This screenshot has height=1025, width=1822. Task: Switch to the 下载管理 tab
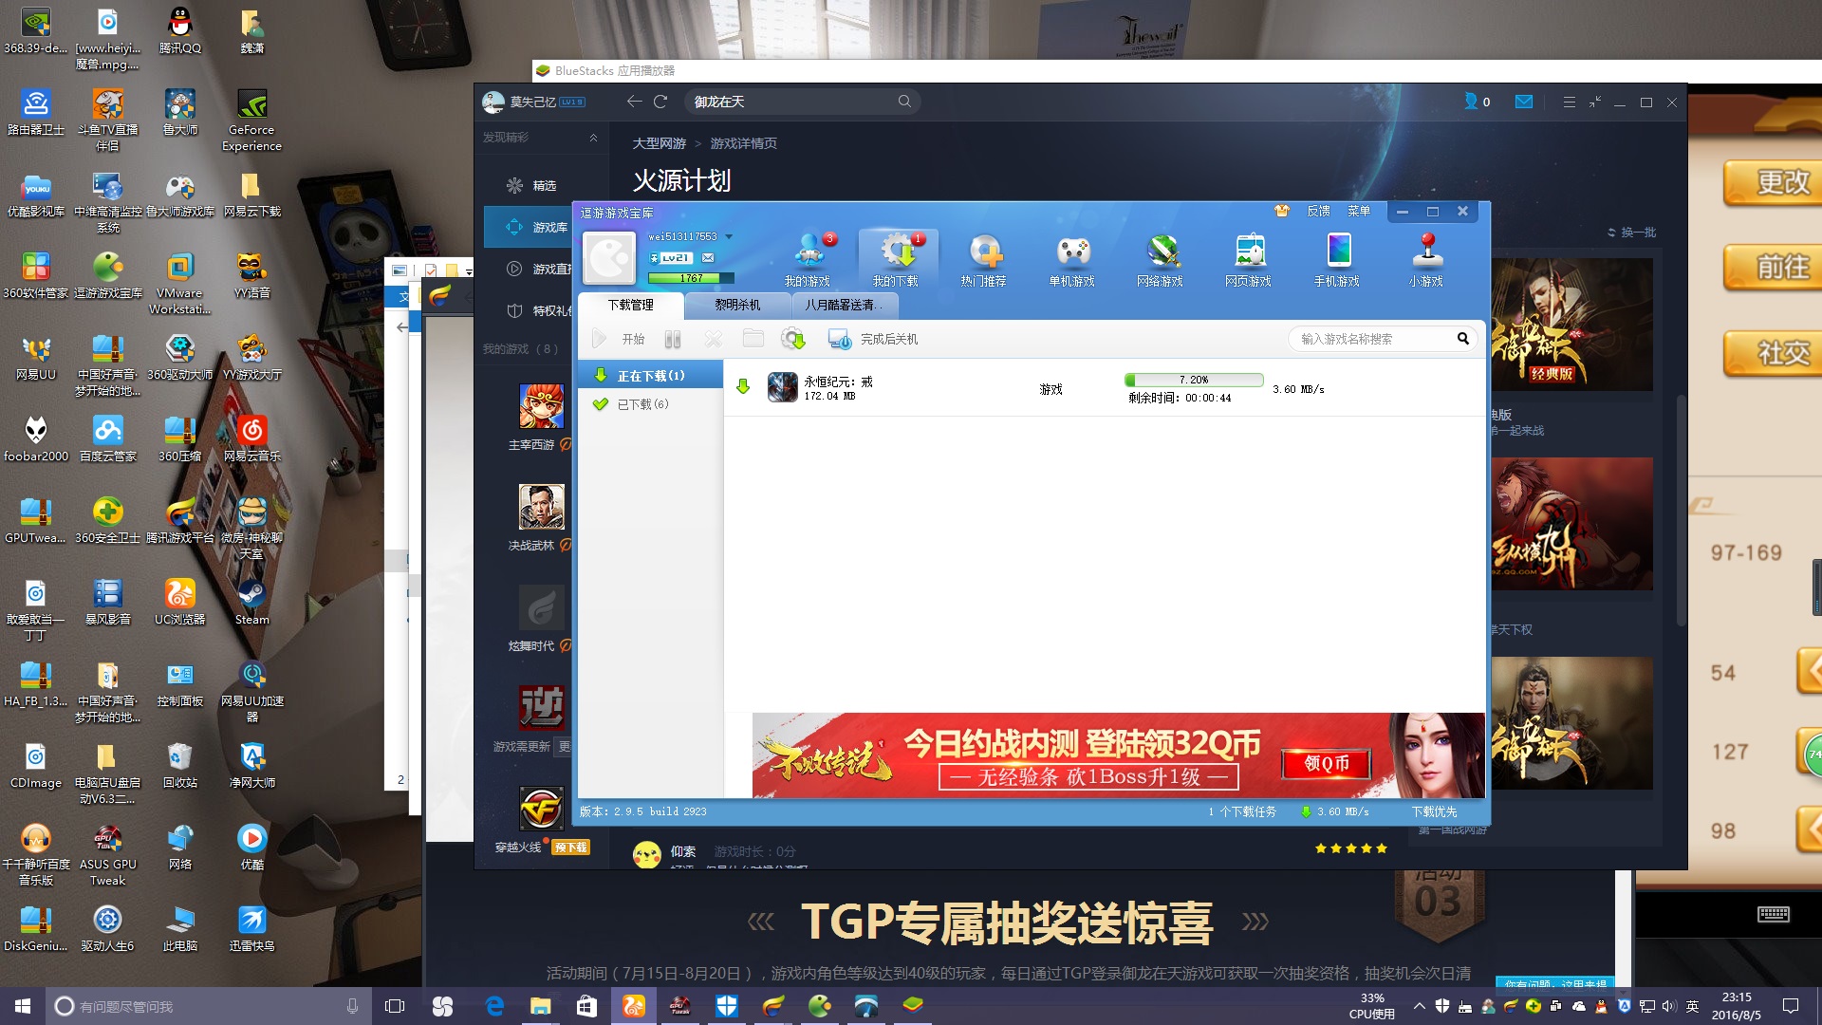(631, 305)
